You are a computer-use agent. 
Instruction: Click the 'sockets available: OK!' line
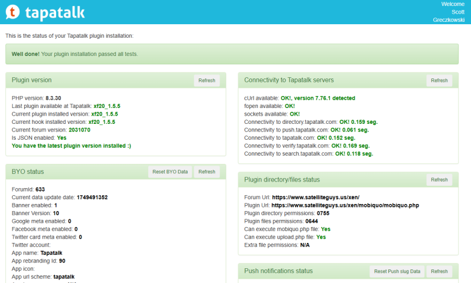[272, 114]
